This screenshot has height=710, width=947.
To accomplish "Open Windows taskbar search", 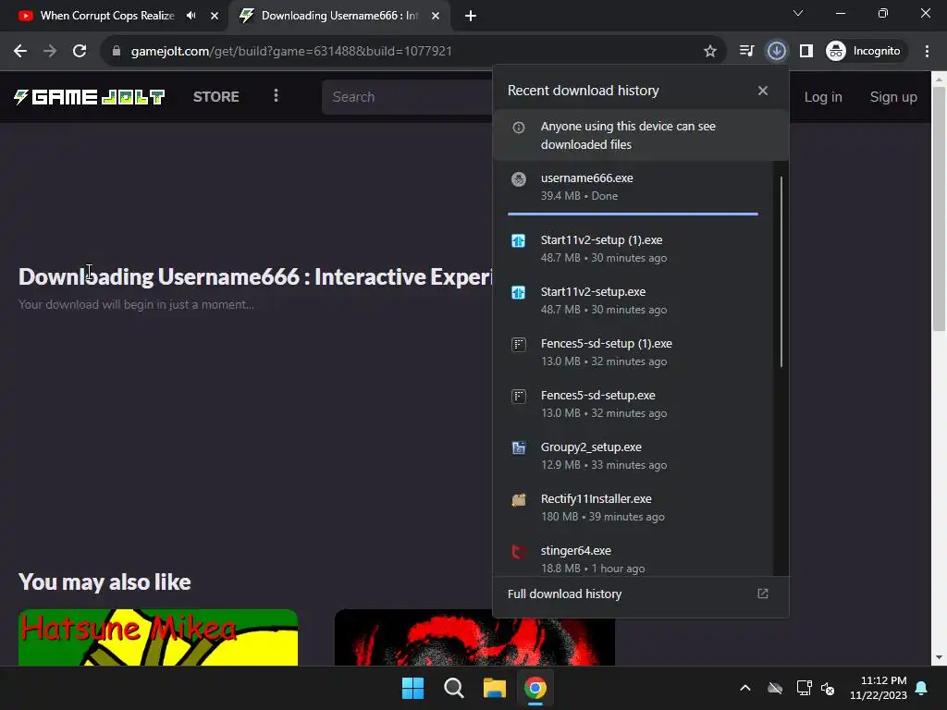I will pyautogui.click(x=453, y=688).
